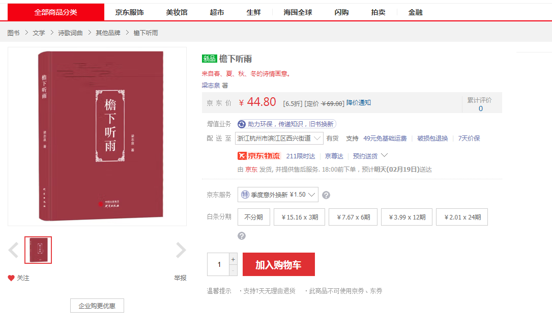This screenshot has width=552, height=329.
Task: Open 海囤全球 navigation item
Action: coord(298,12)
